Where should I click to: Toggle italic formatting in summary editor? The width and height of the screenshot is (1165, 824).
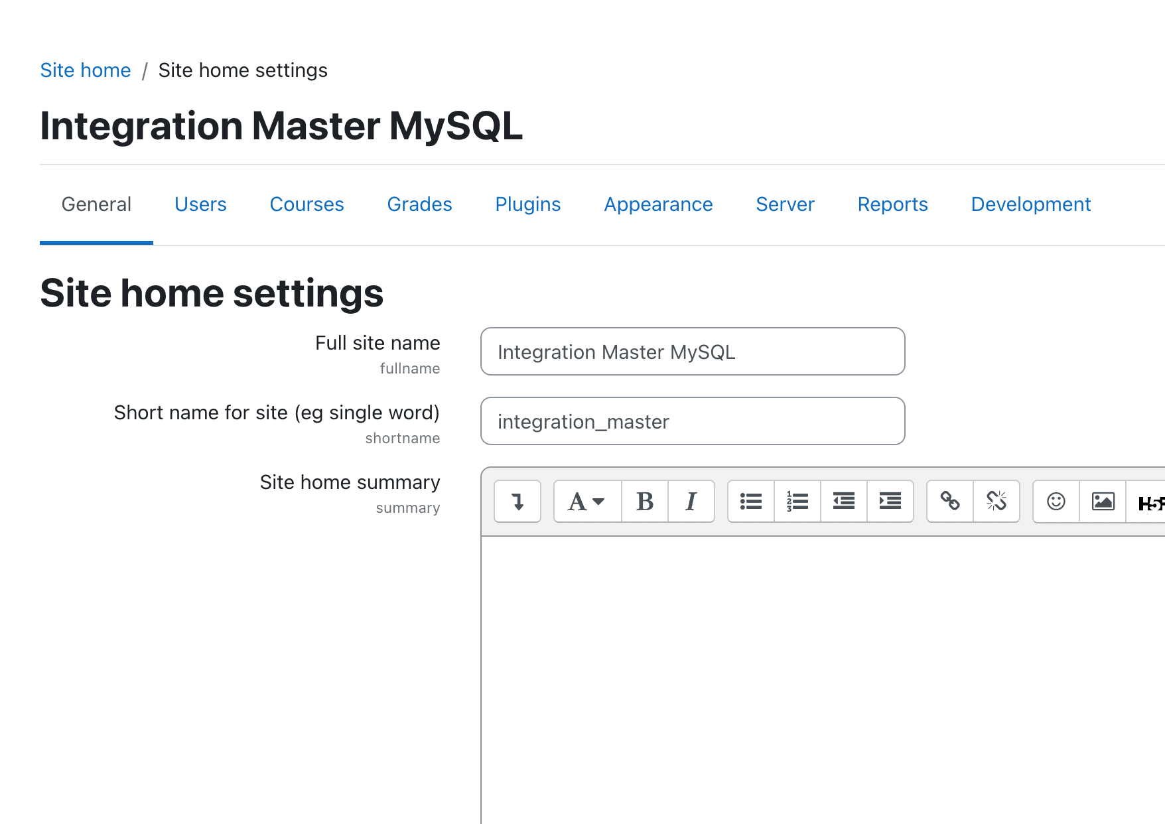point(691,502)
